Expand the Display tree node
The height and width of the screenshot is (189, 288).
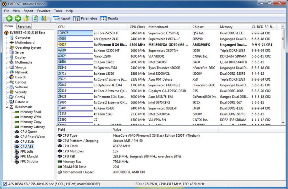[7, 58]
